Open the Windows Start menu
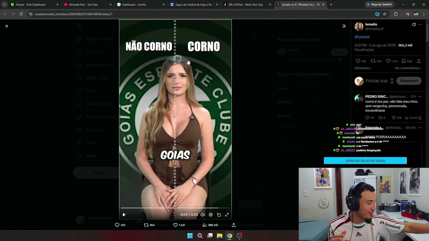The width and height of the screenshot is (429, 241). click(190, 236)
